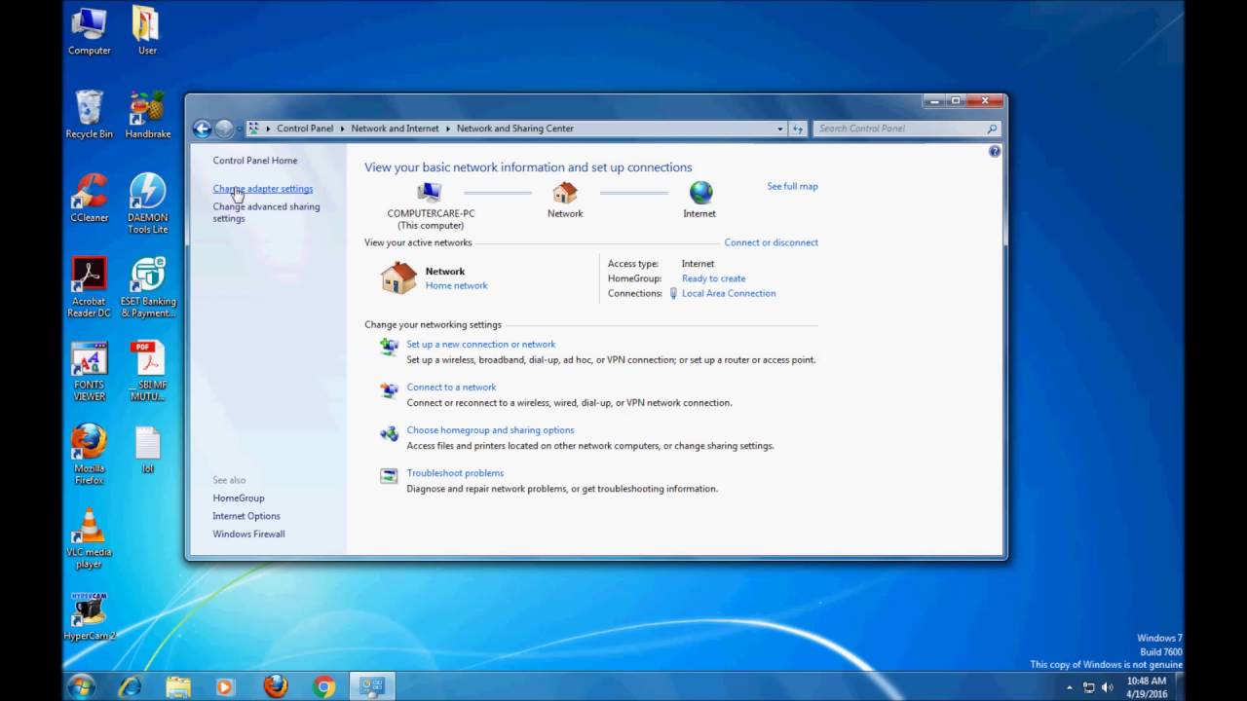
Task: Select the SBI MF PDF desktop icon
Action: point(147,371)
